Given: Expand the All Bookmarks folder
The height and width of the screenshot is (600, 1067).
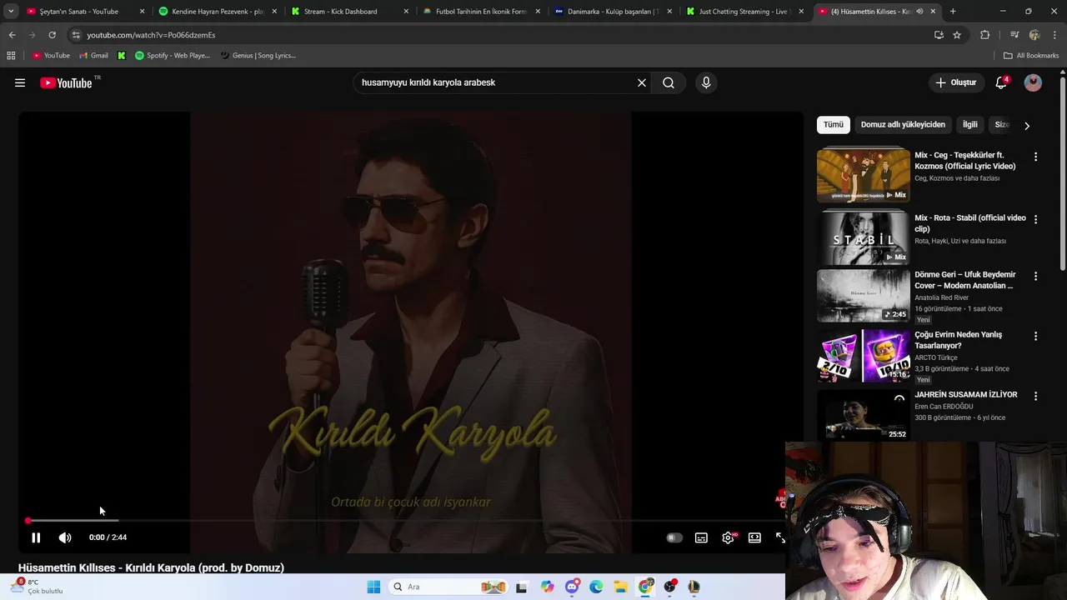Looking at the screenshot, I should [x=1031, y=56].
